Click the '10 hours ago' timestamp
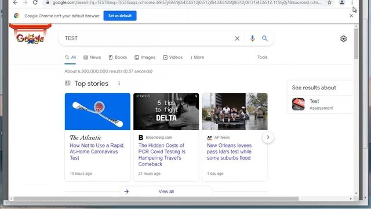 tap(81, 174)
